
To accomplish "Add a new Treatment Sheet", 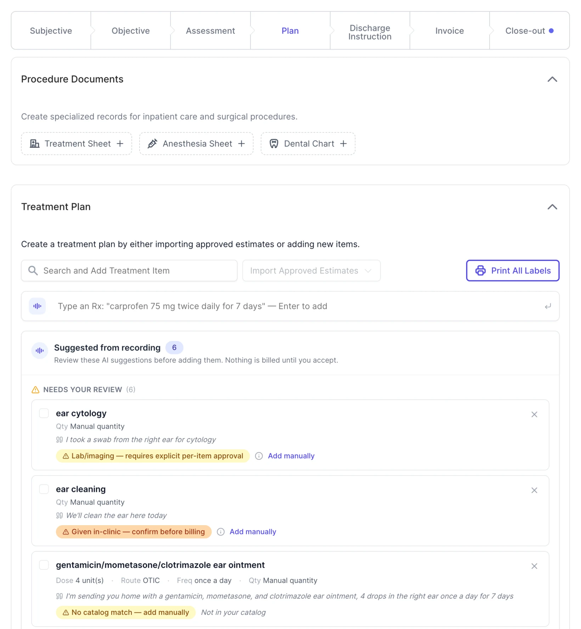I will coord(77,144).
